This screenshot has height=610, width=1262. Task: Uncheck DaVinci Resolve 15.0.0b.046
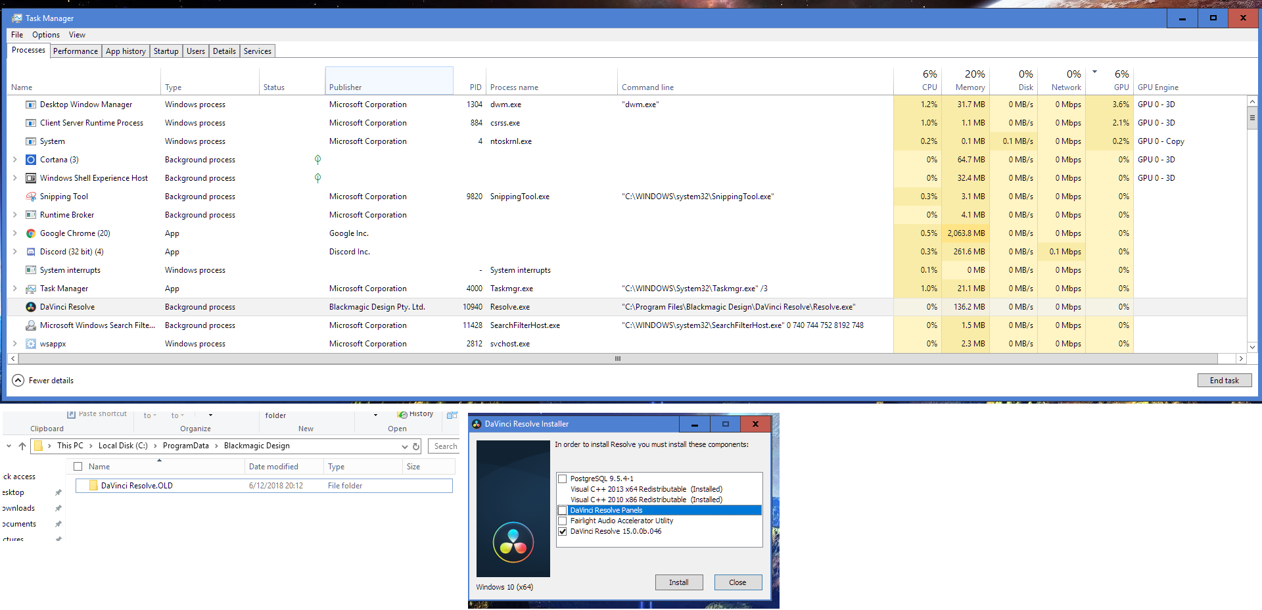click(x=563, y=531)
